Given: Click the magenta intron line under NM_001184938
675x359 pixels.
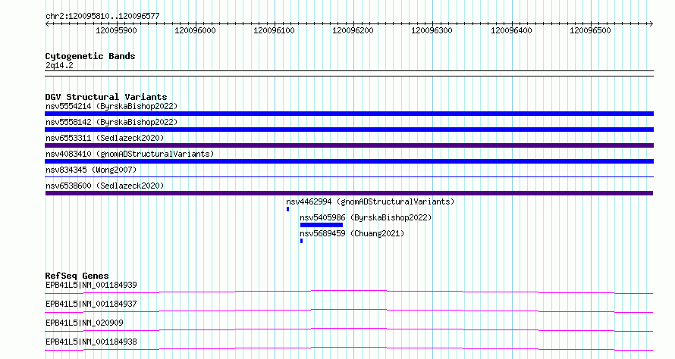Looking at the screenshot, I should (349, 348).
